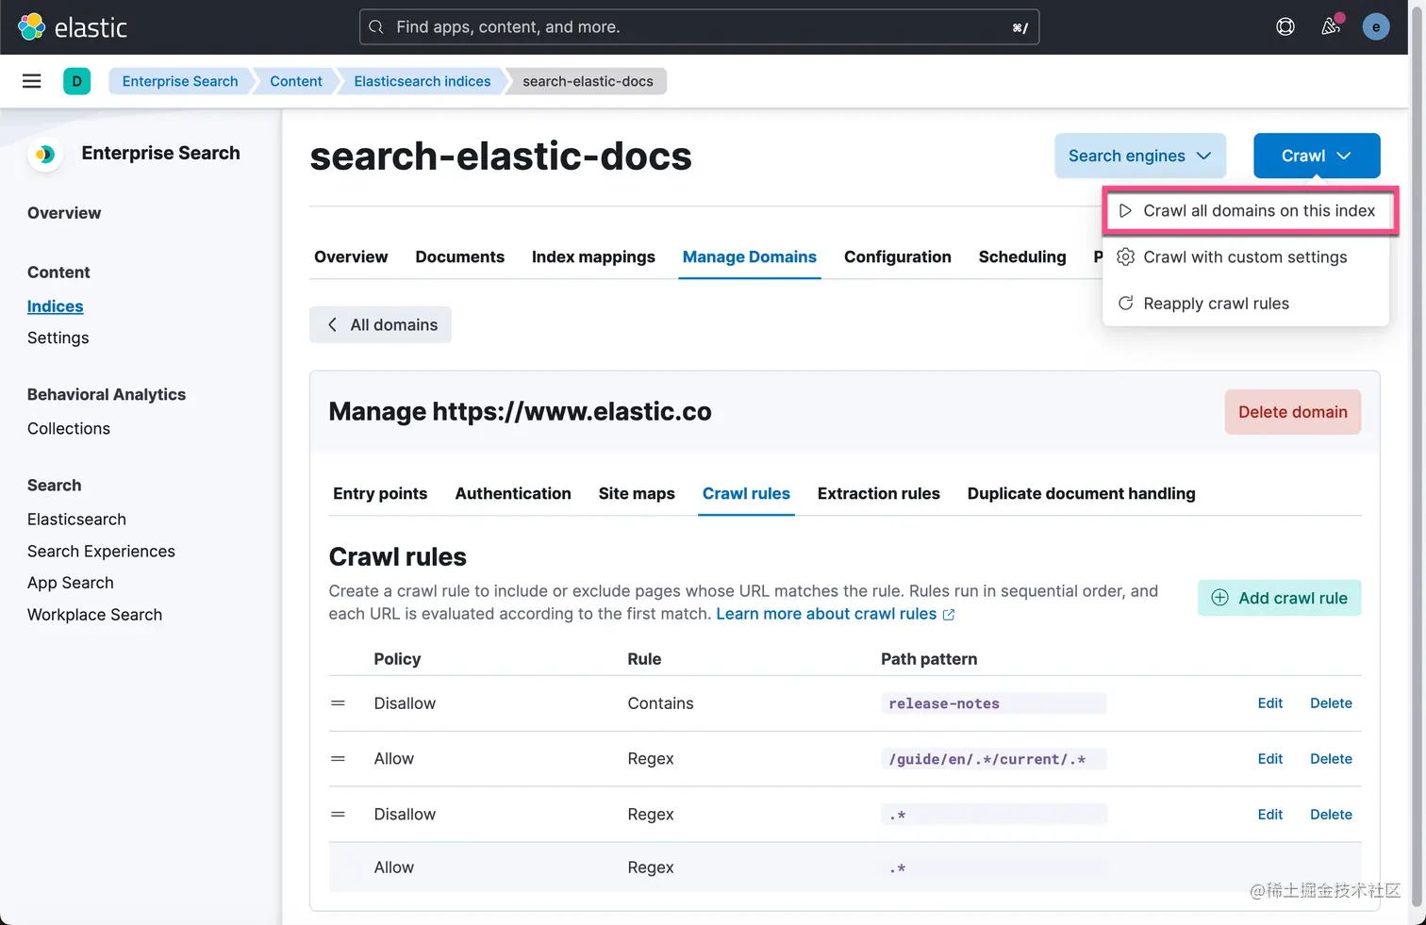Open Duplicate document handling tab
Image resolution: width=1426 pixels, height=925 pixels.
point(1081,494)
